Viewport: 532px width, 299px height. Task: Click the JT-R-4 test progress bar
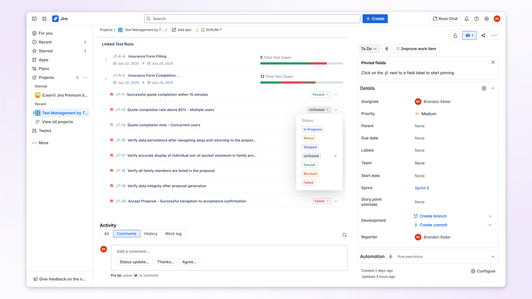(302, 63)
